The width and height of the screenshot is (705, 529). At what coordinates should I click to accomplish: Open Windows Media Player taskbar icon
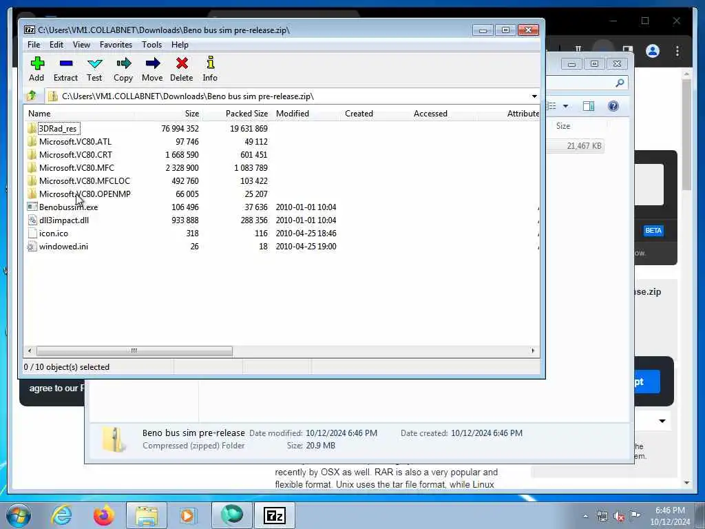point(188,515)
